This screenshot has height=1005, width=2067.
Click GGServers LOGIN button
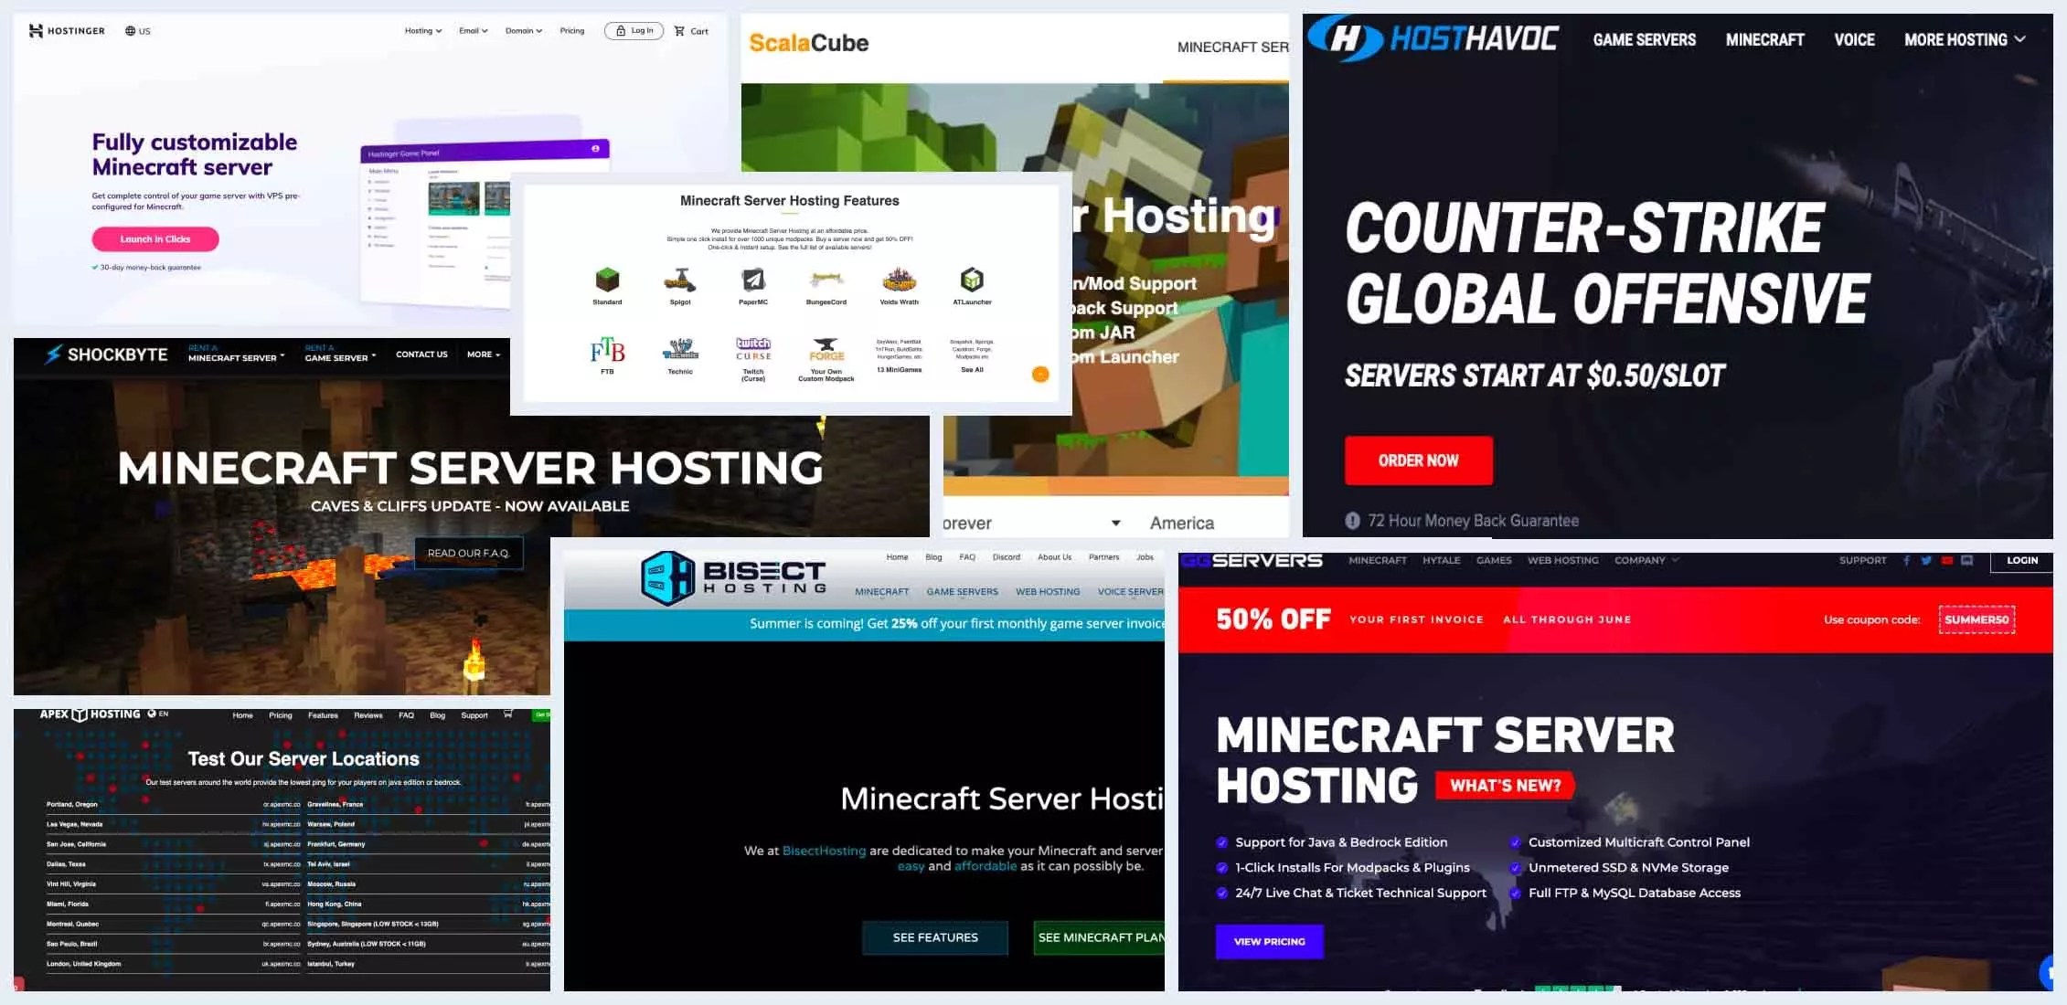tap(2021, 561)
